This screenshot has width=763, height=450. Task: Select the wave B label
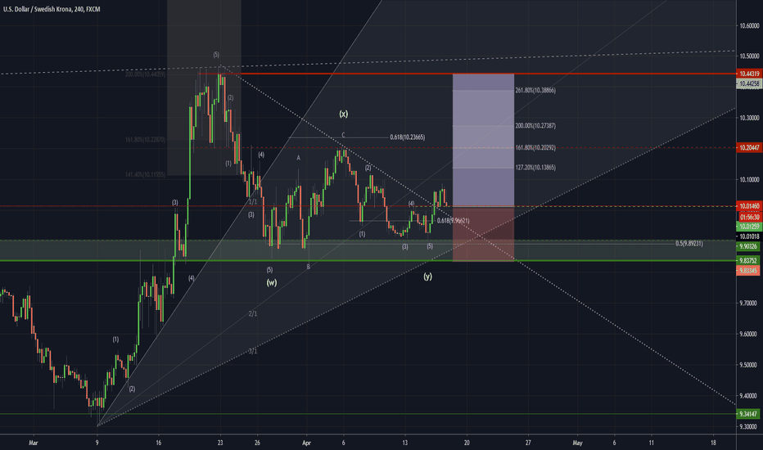point(308,267)
